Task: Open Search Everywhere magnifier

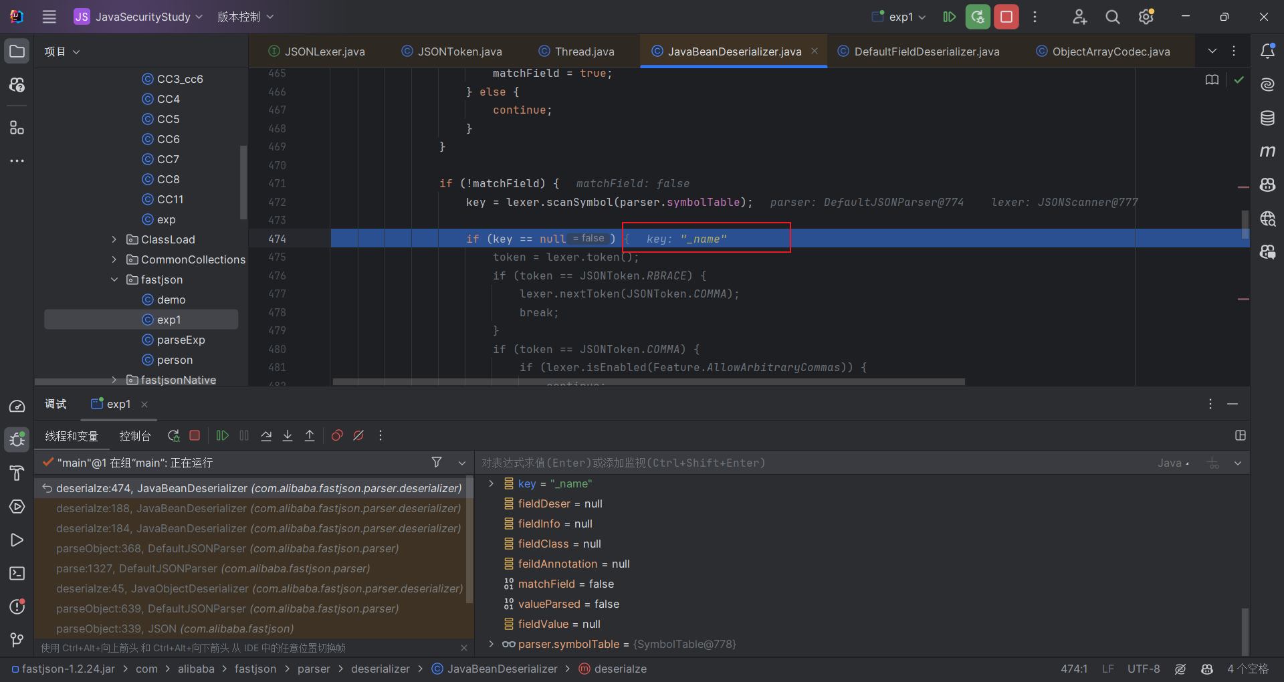Action: point(1113,17)
